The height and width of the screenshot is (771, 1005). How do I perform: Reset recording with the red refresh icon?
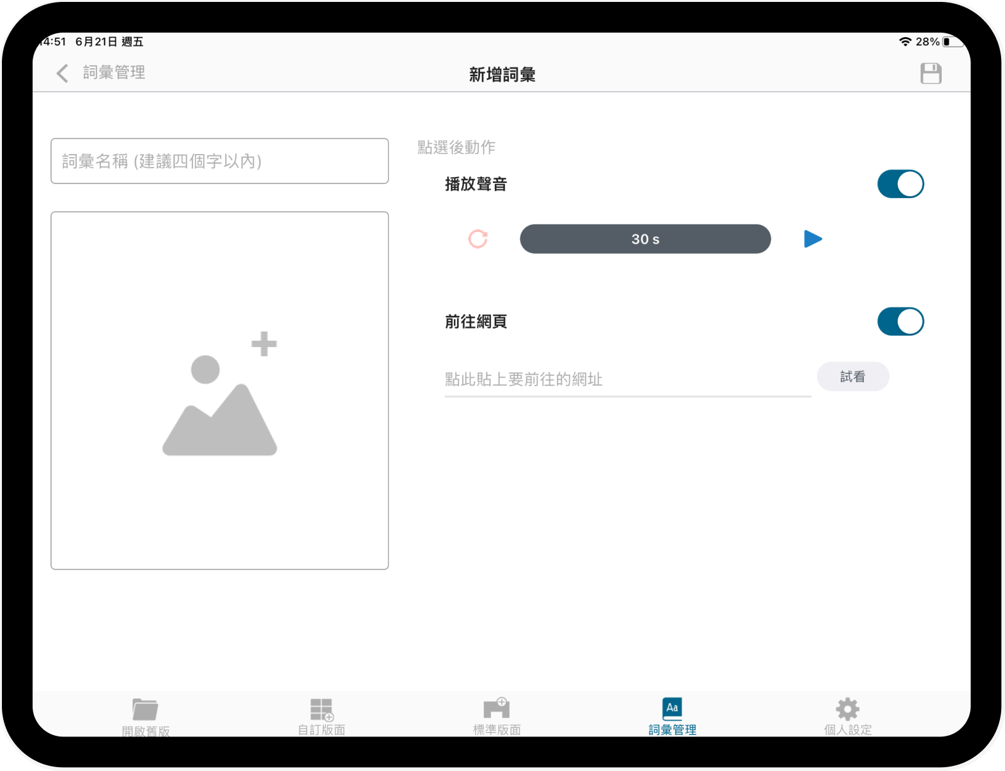(478, 239)
